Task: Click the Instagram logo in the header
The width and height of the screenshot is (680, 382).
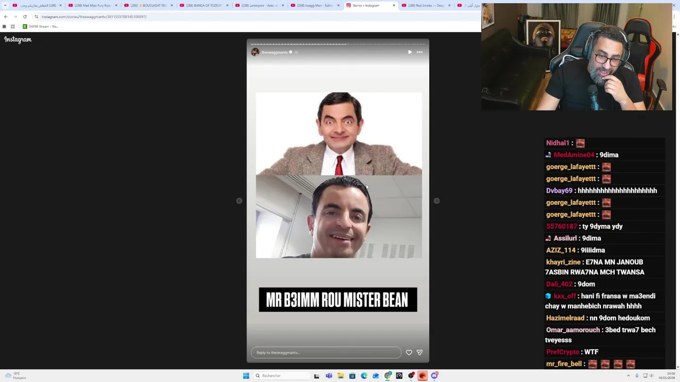Action: tap(18, 39)
